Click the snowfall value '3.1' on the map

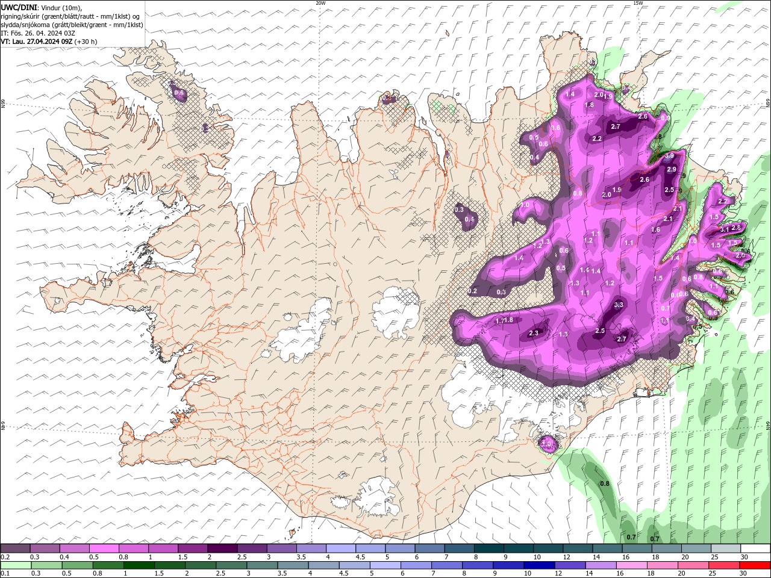(725, 229)
